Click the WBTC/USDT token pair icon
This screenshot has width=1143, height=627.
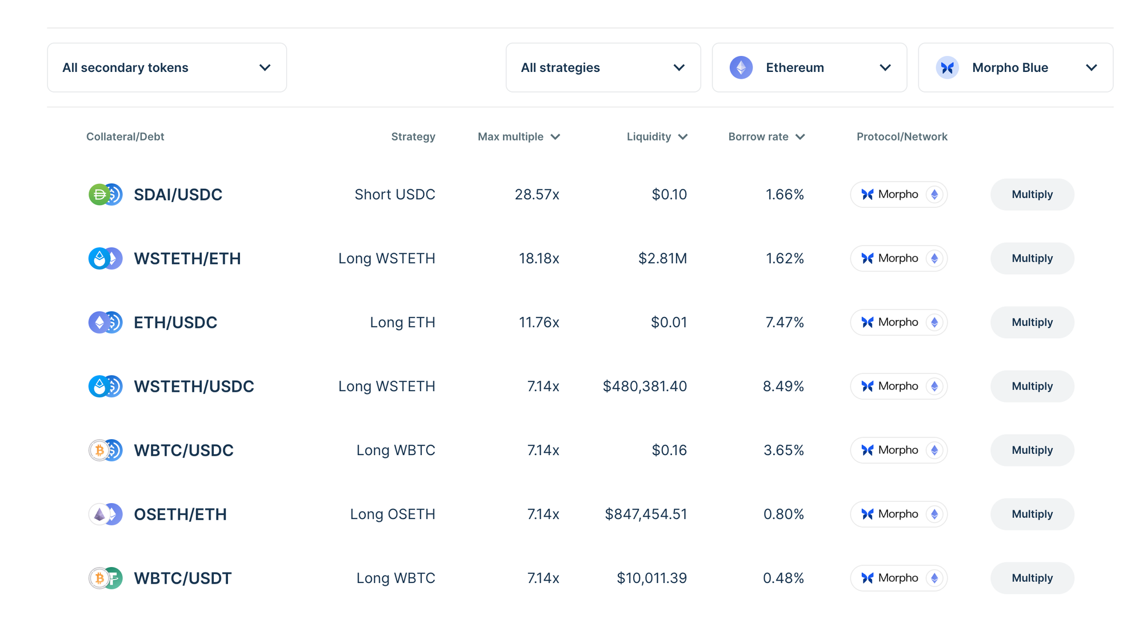(x=105, y=578)
